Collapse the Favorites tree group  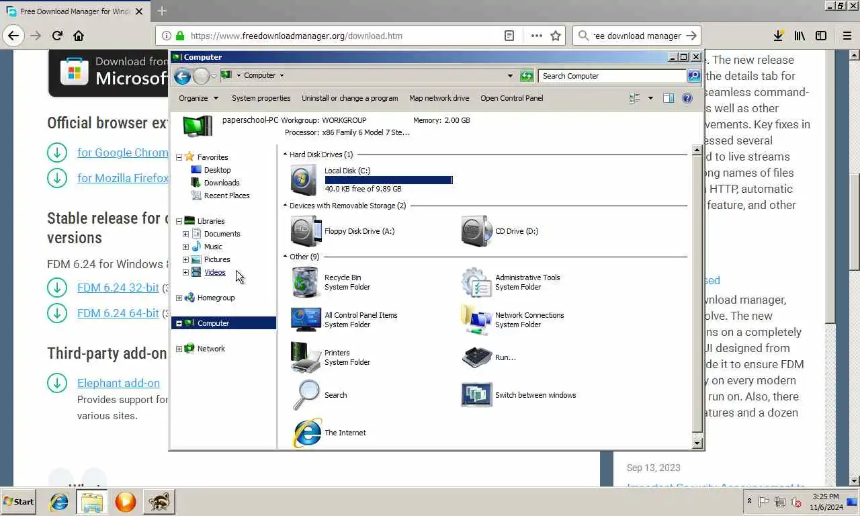(x=179, y=157)
